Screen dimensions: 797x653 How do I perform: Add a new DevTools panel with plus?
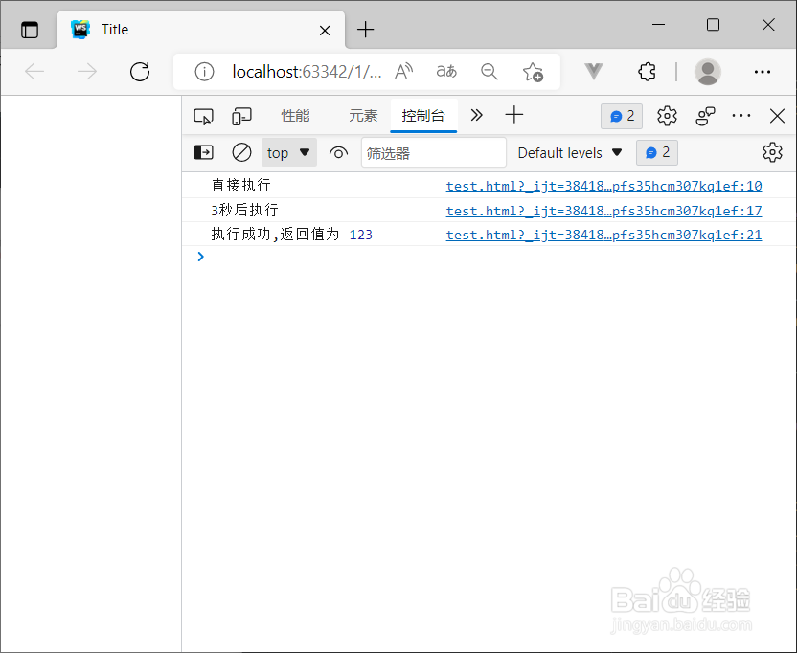point(514,115)
